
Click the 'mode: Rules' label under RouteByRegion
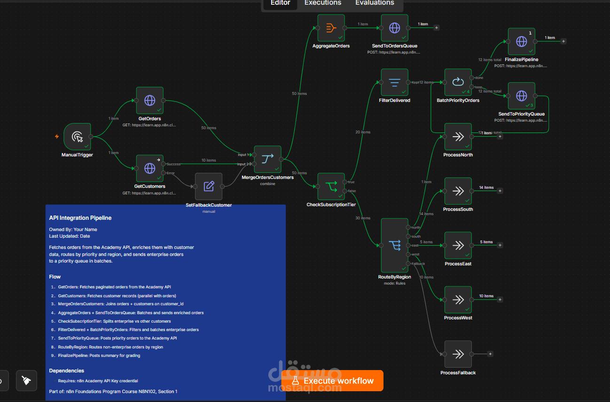tap(394, 283)
